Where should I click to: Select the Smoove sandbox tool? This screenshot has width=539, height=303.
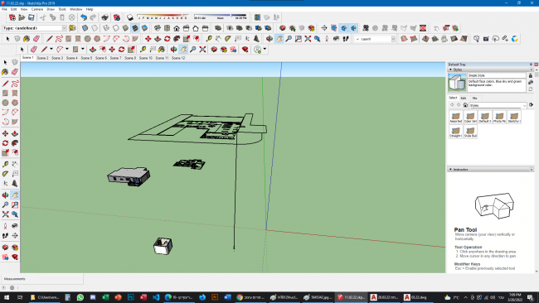click(425, 39)
